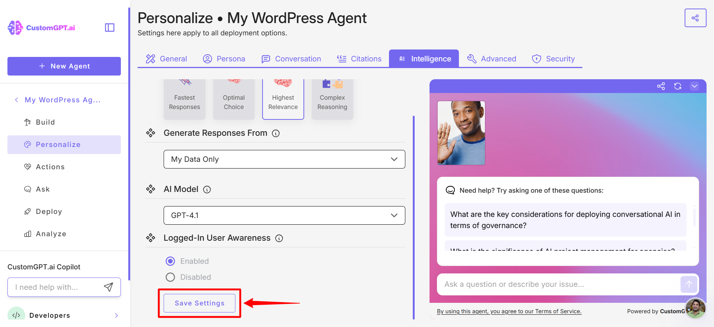The width and height of the screenshot is (714, 327).
Task: Select Highest Relevance card
Action: pyautogui.click(x=283, y=99)
